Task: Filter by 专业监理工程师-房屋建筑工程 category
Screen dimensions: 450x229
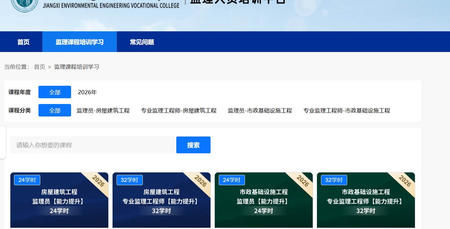Action: pyautogui.click(x=179, y=111)
